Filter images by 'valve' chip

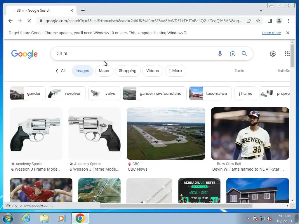104,93
